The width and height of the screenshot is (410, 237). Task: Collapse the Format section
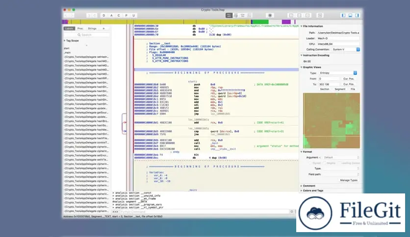[301, 152]
